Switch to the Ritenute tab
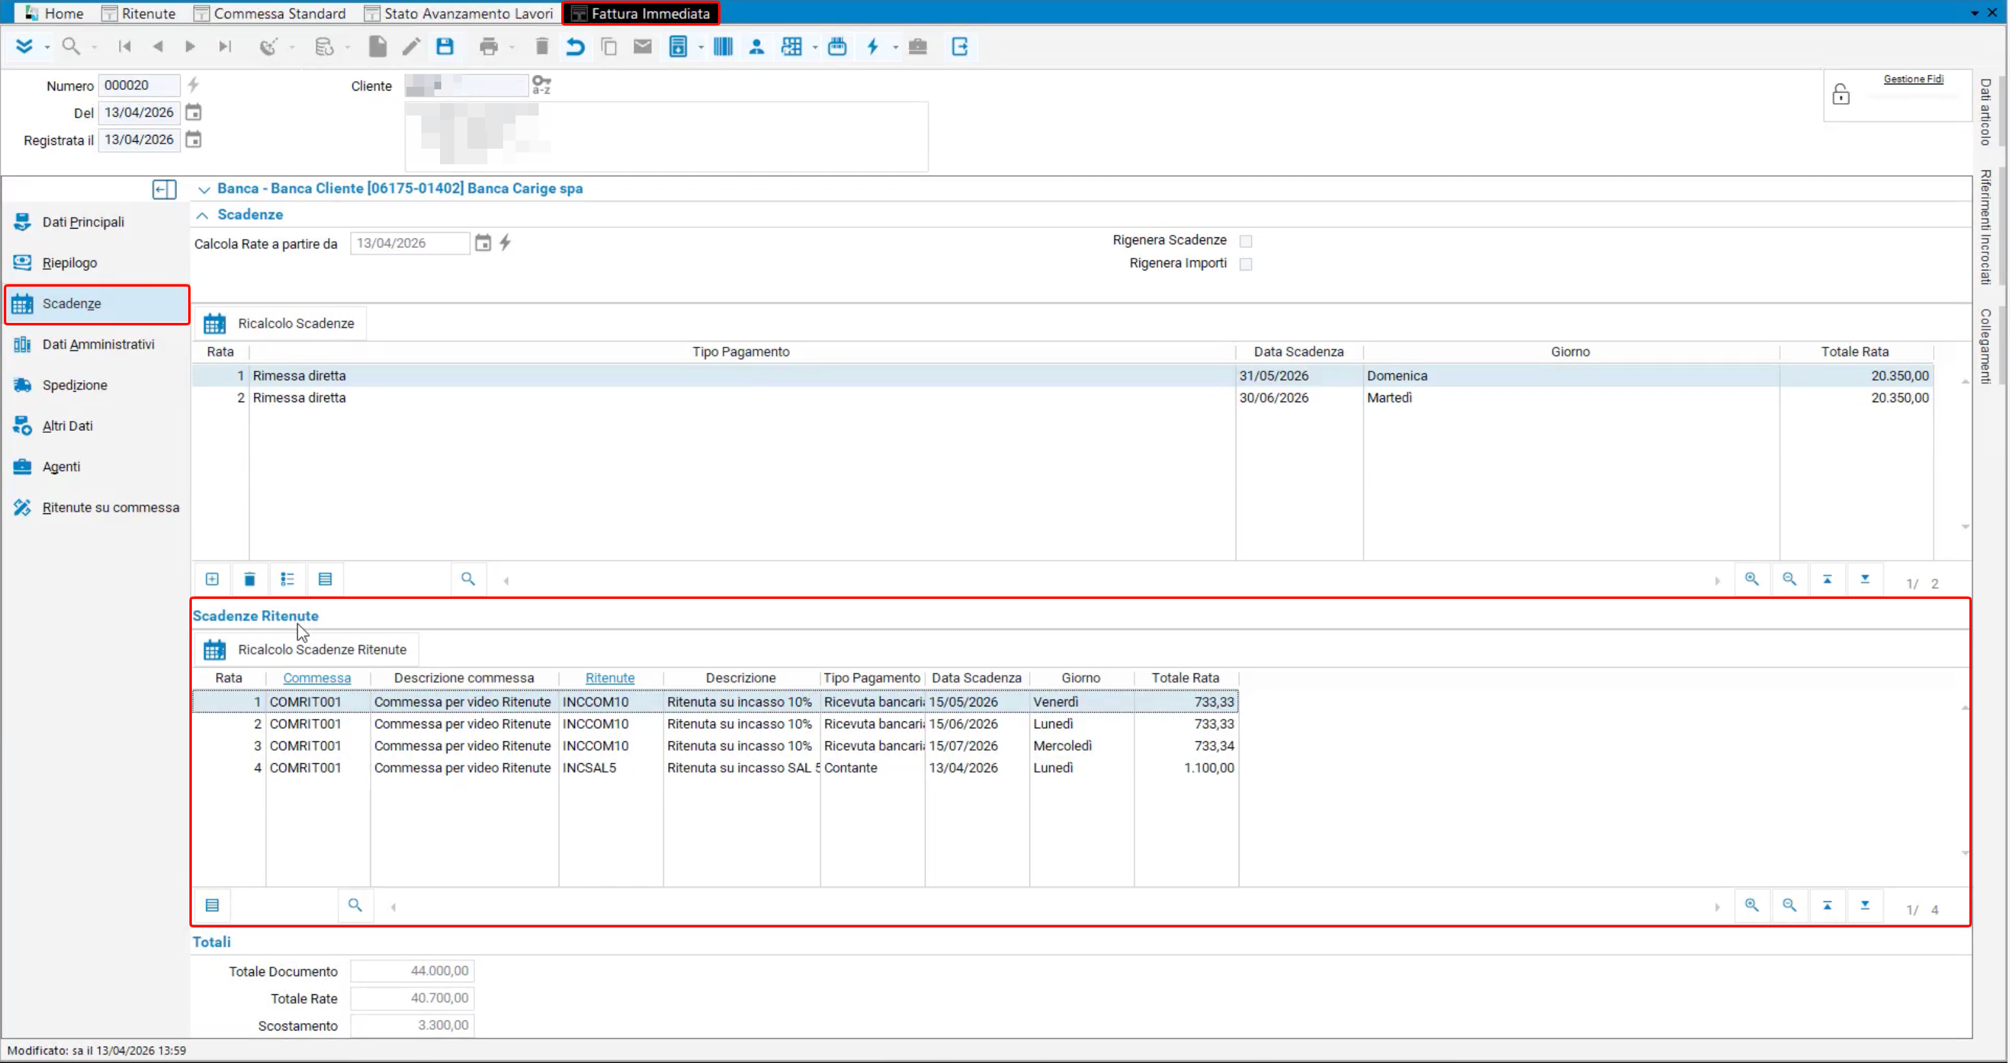 [x=139, y=13]
